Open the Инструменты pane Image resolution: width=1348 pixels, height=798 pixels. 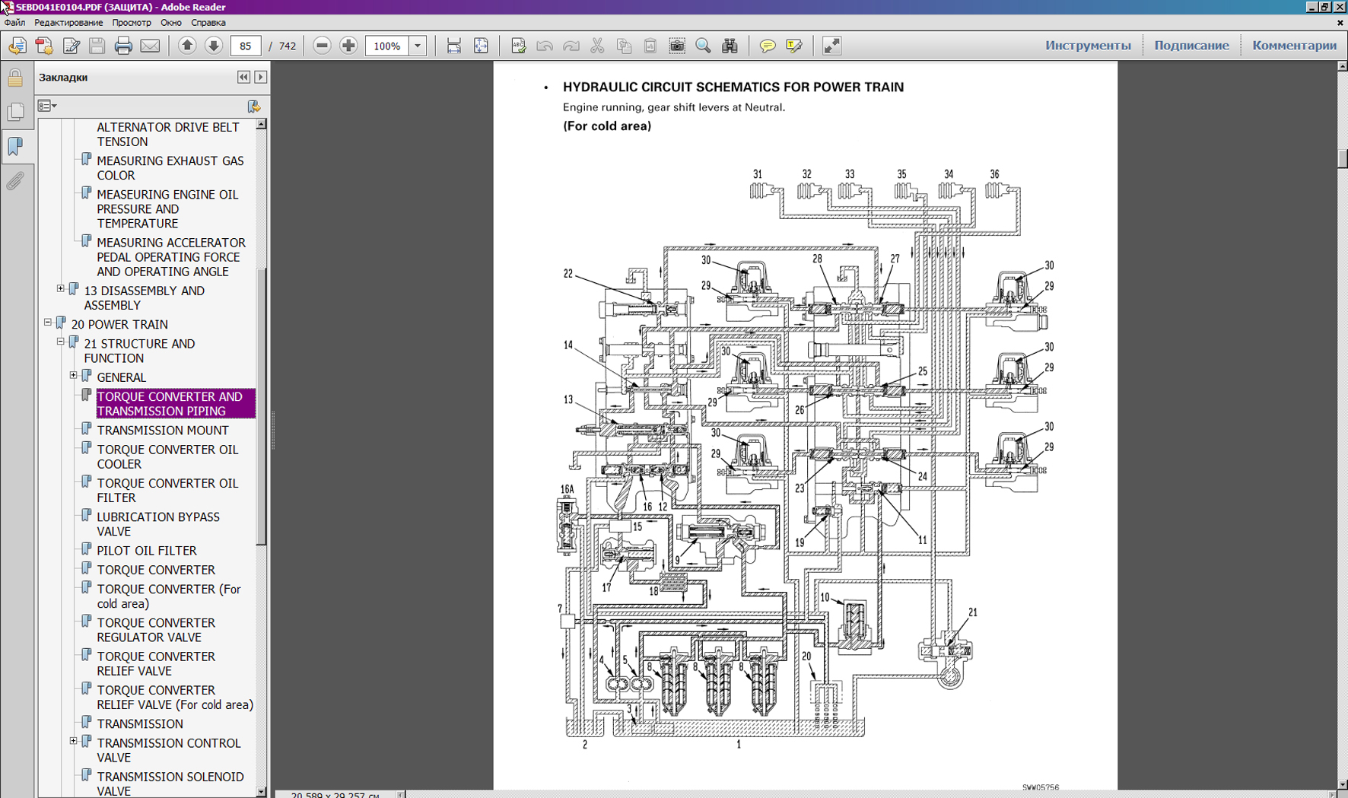[1087, 46]
